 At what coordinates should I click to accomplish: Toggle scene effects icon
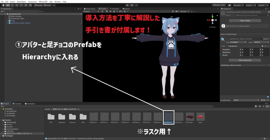[x=114, y=11]
